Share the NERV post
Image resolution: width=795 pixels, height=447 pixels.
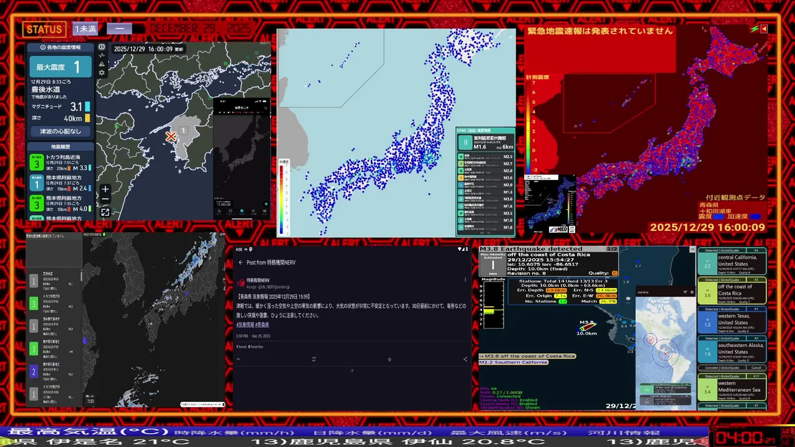(465, 359)
